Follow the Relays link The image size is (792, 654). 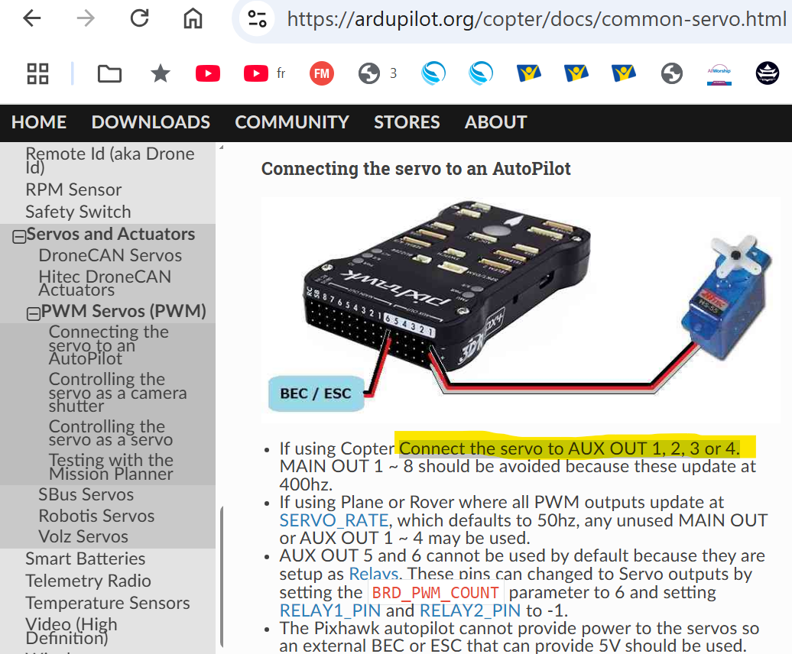pos(374,574)
